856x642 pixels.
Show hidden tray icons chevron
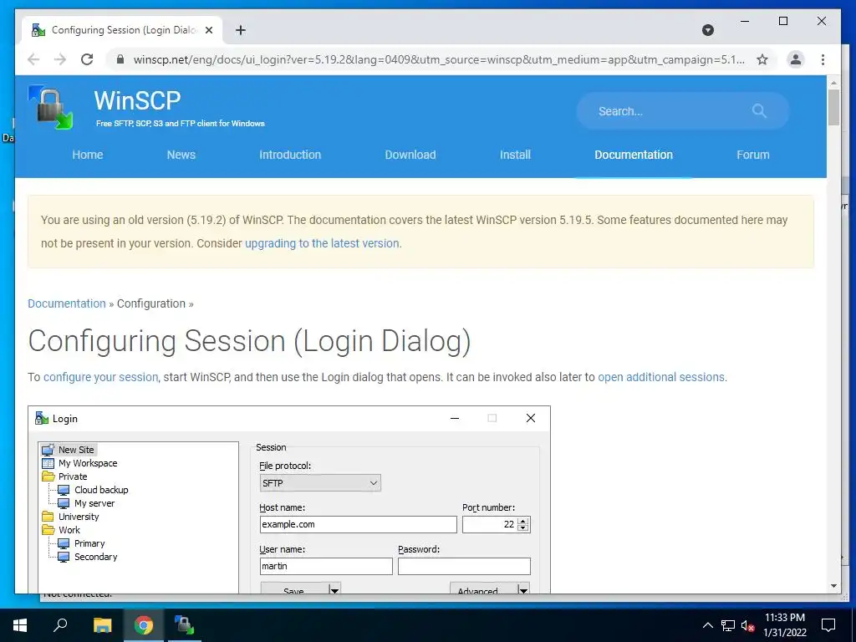click(x=707, y=625)
